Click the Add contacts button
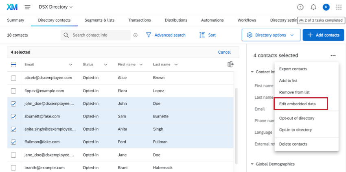The height and width of the screenshot is (172, 346). pyautogui.click(x=323, y=35)
